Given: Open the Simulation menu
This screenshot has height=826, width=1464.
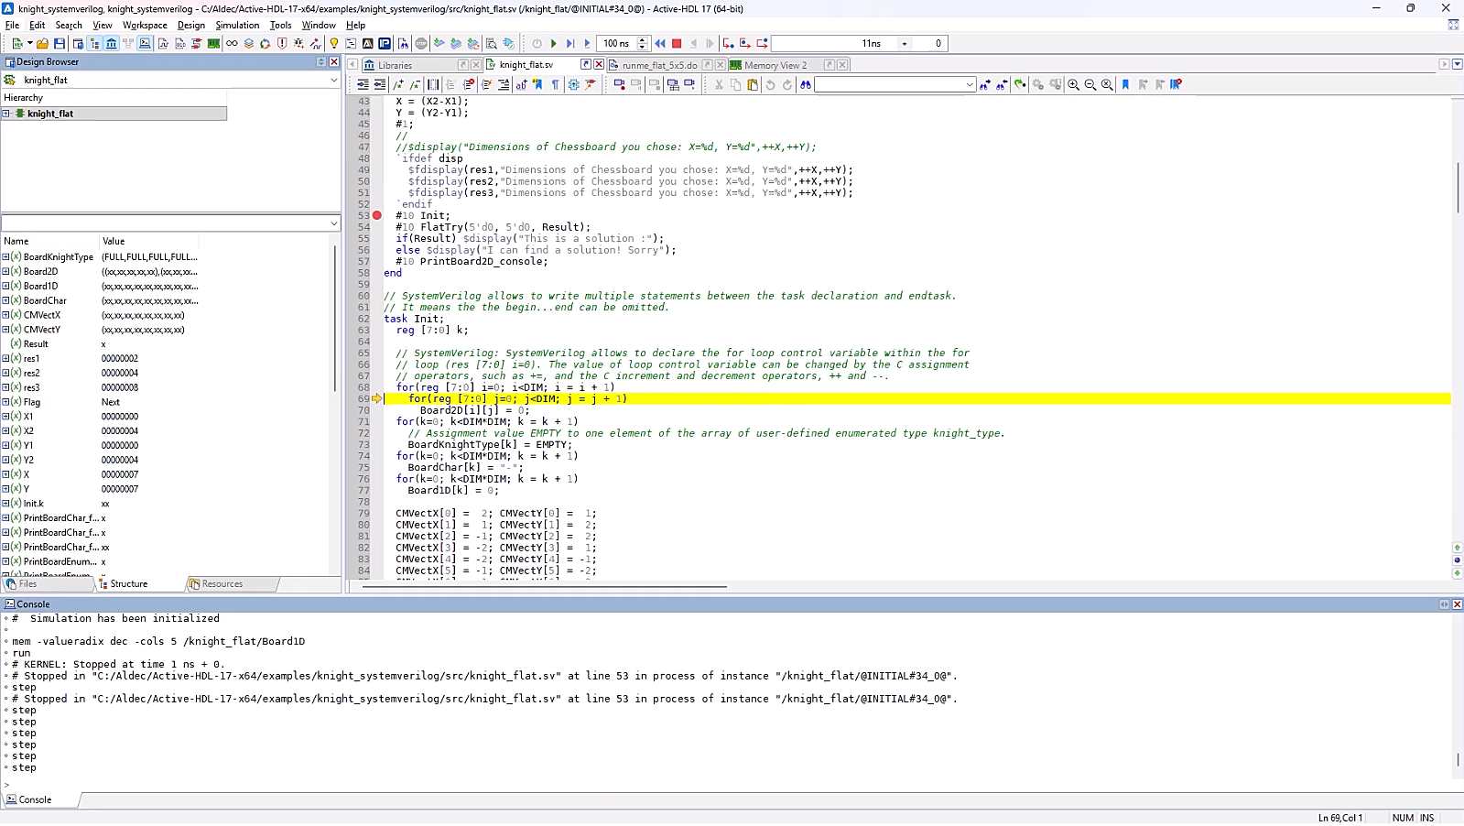Looking at the screenshot, I should pyautogui.click(x=237, y=25).
